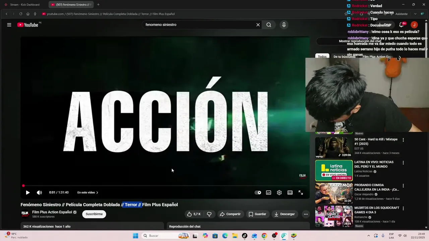Screen dimensions: 429x241
Task: Open a new browser tab
Action: 98,5
